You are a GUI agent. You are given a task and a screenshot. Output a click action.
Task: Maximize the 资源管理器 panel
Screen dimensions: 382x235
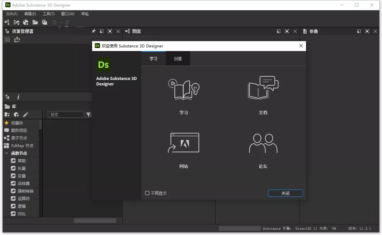click(110, 31)
